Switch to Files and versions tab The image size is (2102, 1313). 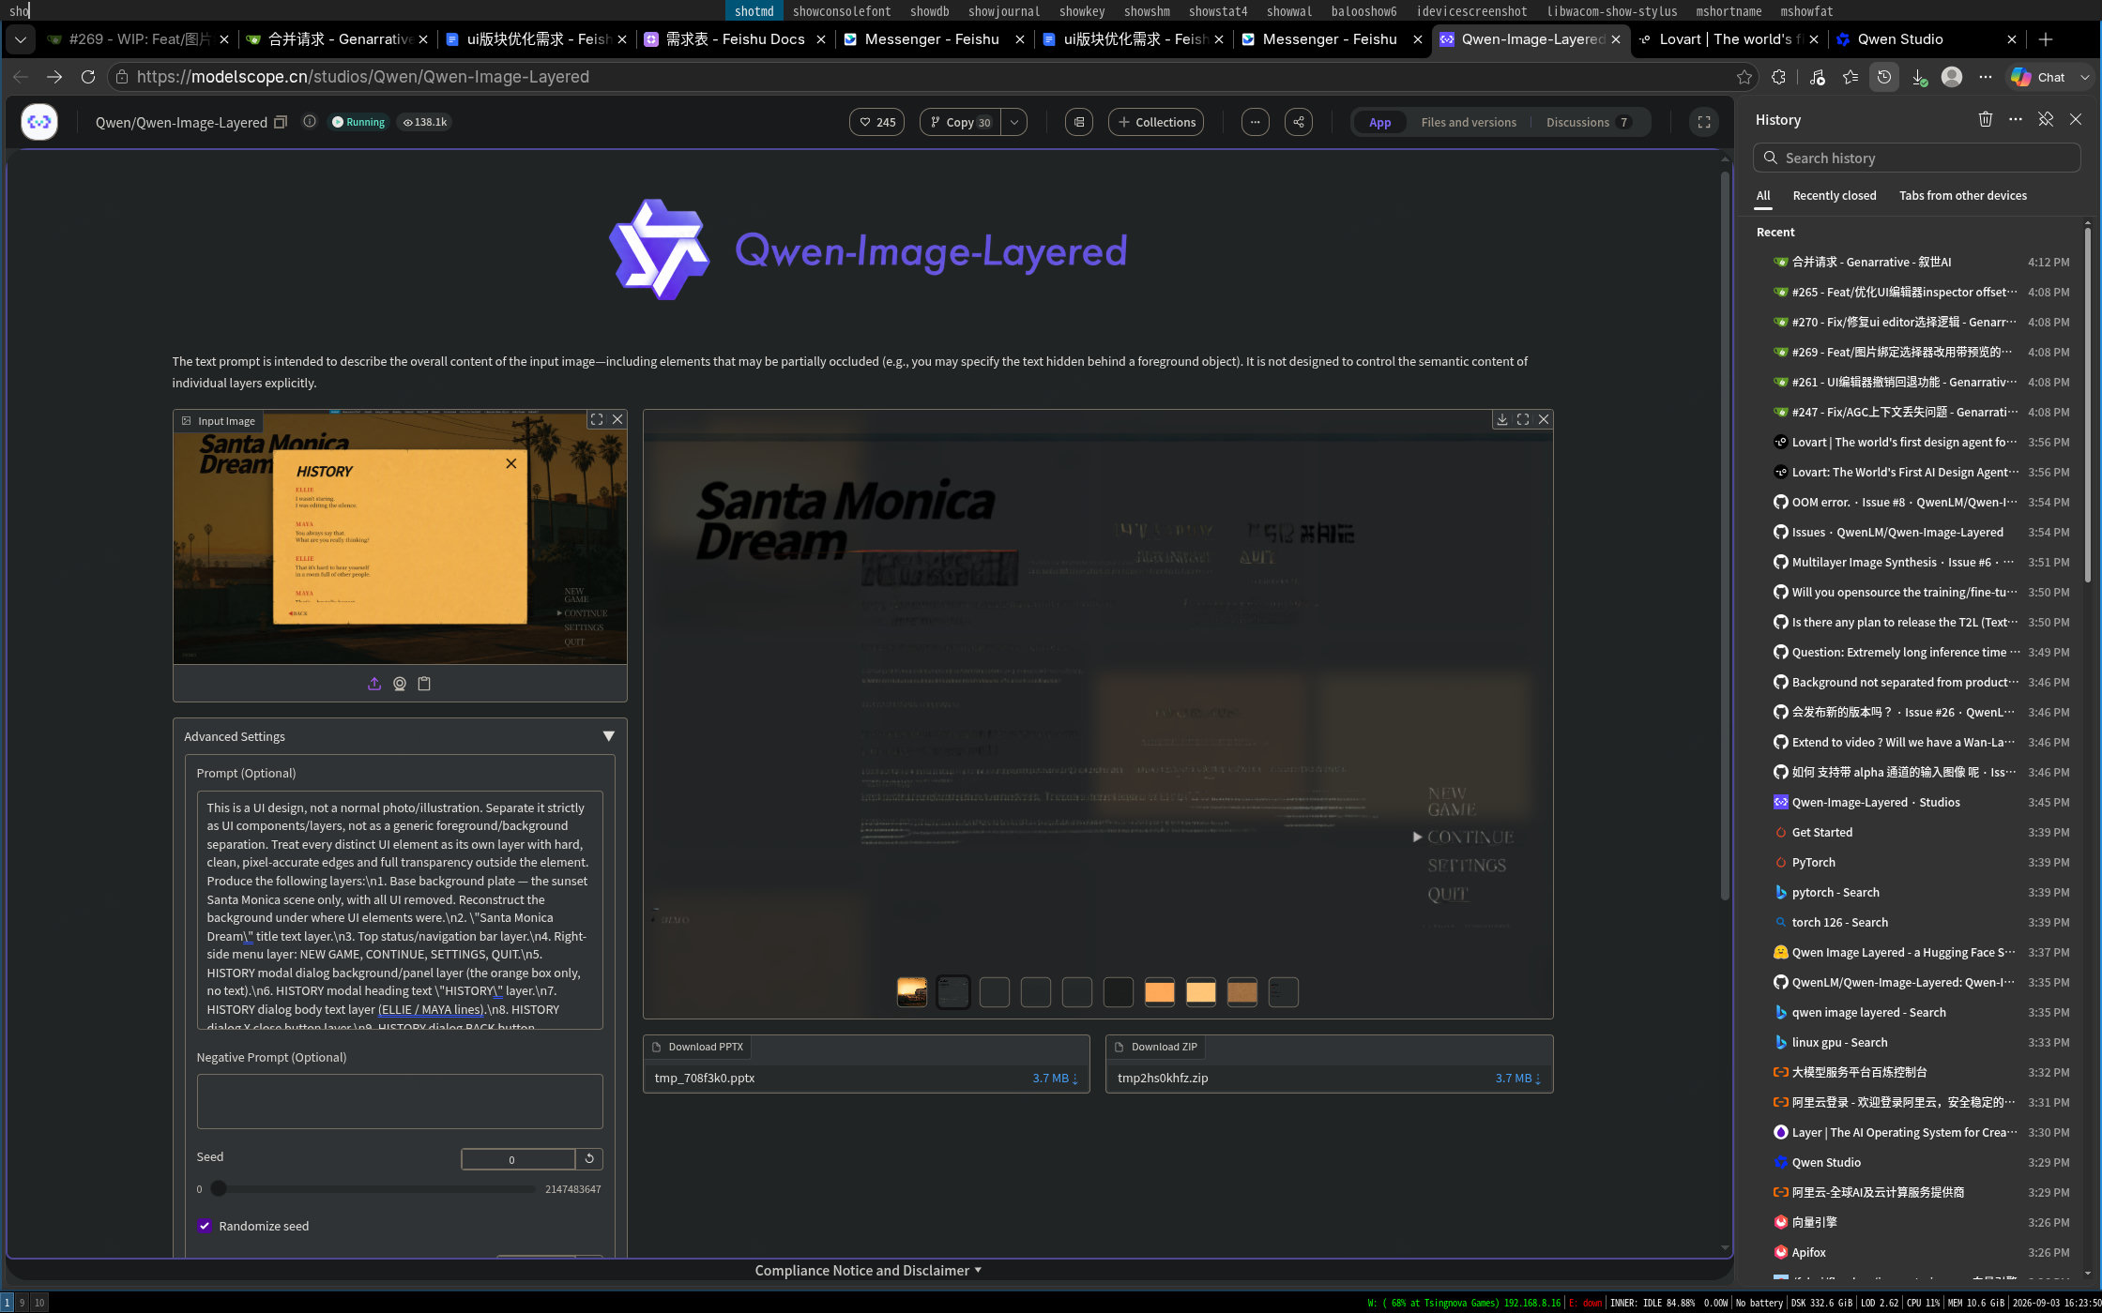[1469, 122]
